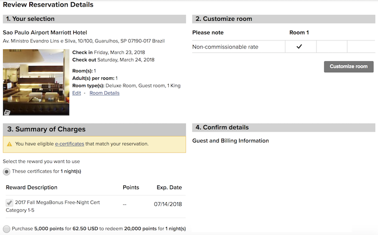Image resolution: width=378 pixels, height=235 pixels.
Task: Click 'Select the reward you want to use' text
Action: tap(41, 161)
